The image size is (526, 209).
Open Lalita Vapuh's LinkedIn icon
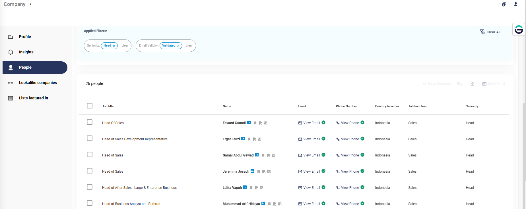(245, 187)
